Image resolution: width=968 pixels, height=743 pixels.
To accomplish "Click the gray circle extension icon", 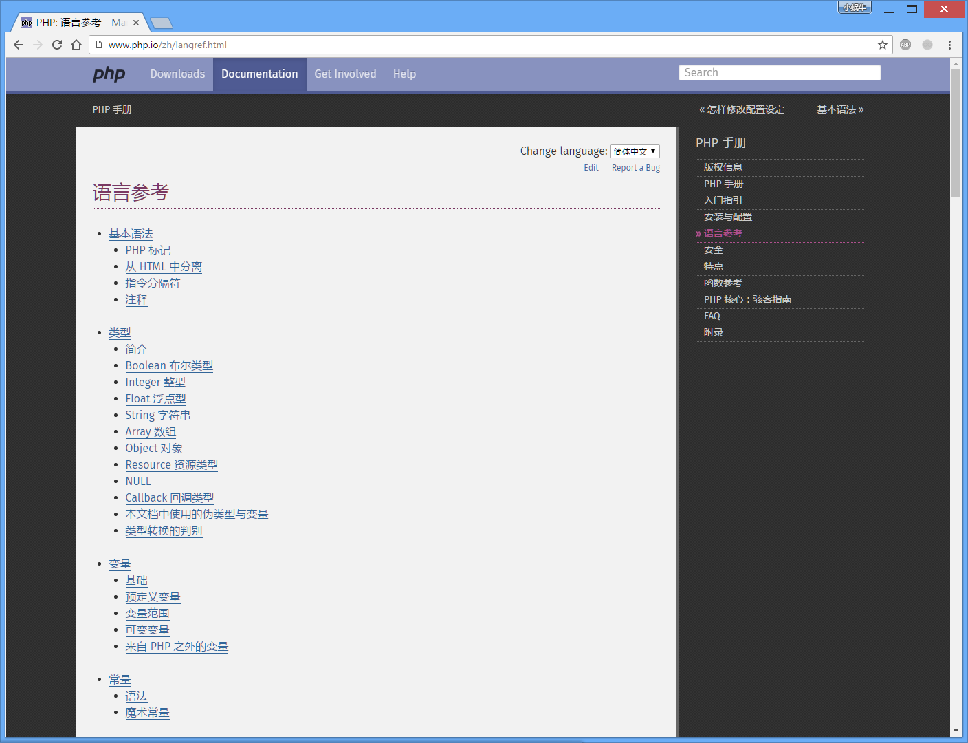I will click(x=927, y=45).
